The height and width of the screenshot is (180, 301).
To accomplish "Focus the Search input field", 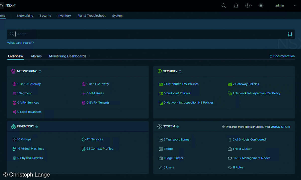I will click(x=150, y=34).
